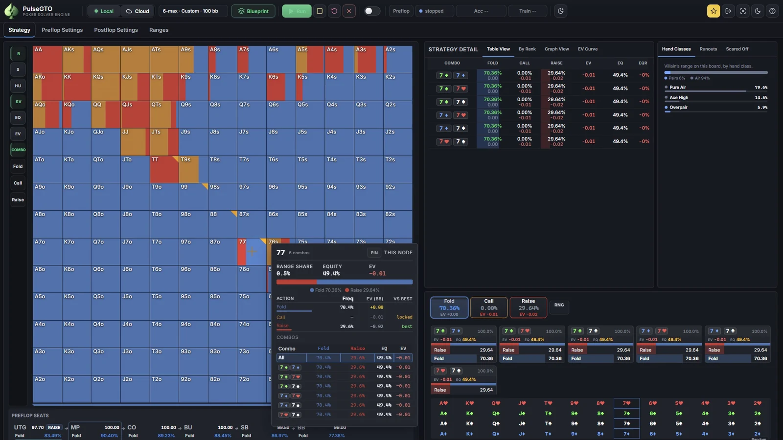Select the AA cell in the range grid
This screenshot has width=783, height=440.
point(47,60)
